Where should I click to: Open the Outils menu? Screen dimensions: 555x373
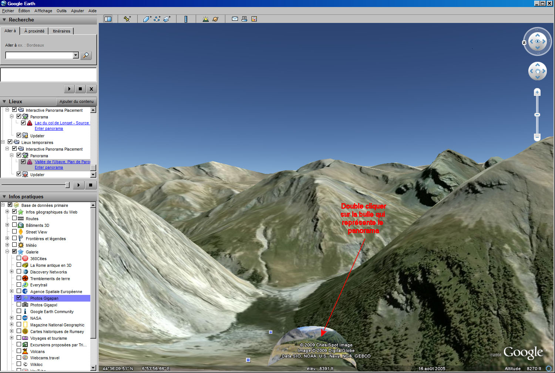(x=61, y=11)
